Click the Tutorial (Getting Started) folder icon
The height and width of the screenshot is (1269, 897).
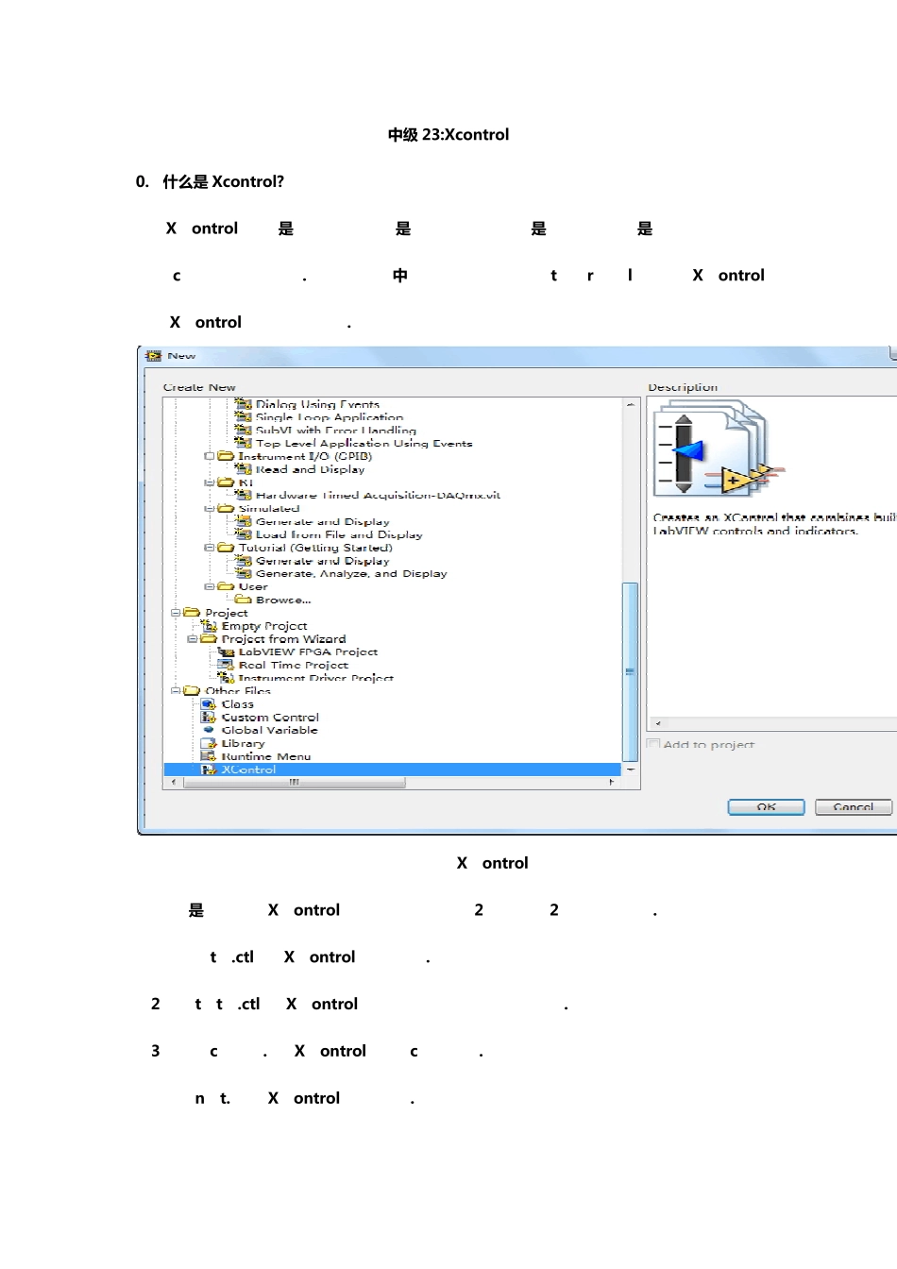tap(226, 548)
